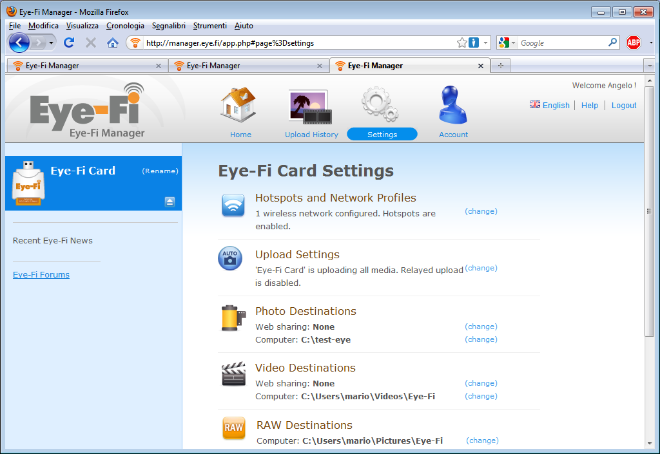Click the scrollbar down arrow
The height and width of the screenshot is (454, 660).
click(649, 443)
